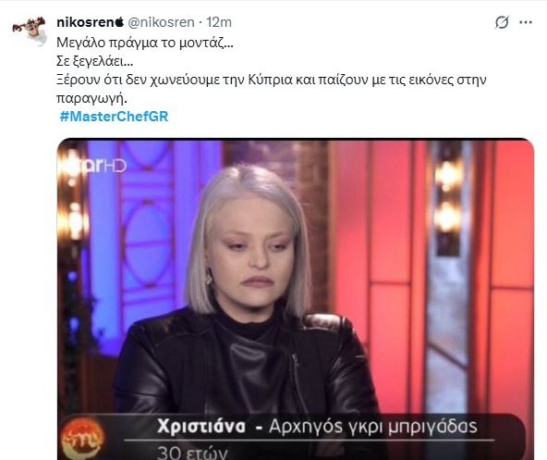The image size is (547, 460).
Task: Click the 'Αρχηγός γκρι μπριγάδας' caption text
Action: pos(373,427)
